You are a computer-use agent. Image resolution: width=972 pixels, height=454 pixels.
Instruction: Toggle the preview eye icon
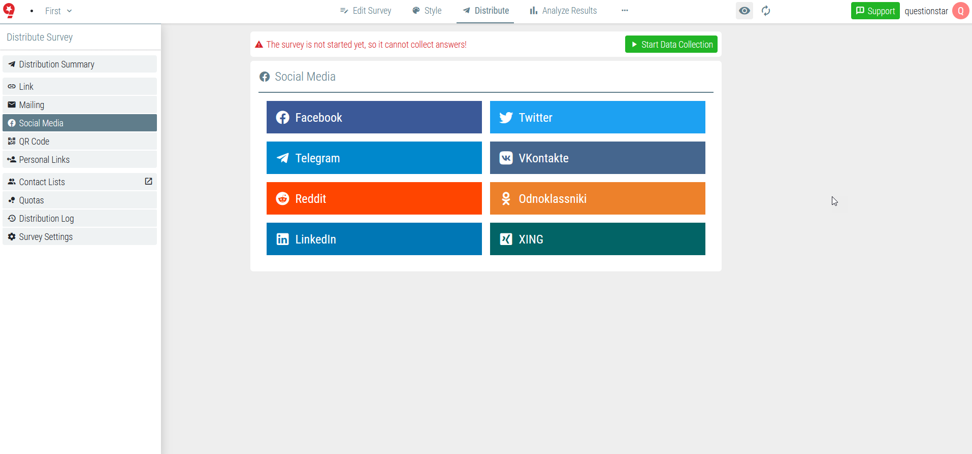744,11
